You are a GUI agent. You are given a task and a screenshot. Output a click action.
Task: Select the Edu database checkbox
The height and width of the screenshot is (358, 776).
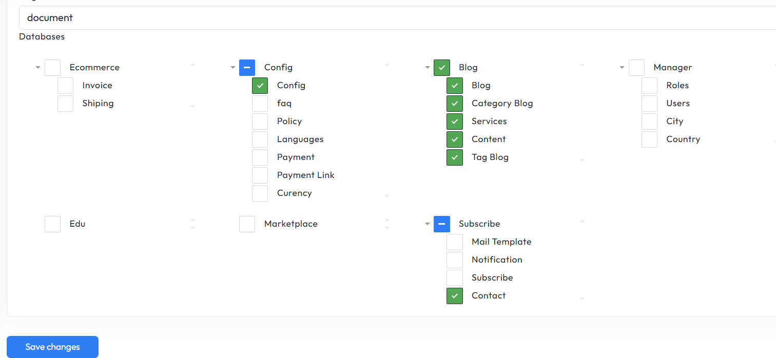(52, 224)
